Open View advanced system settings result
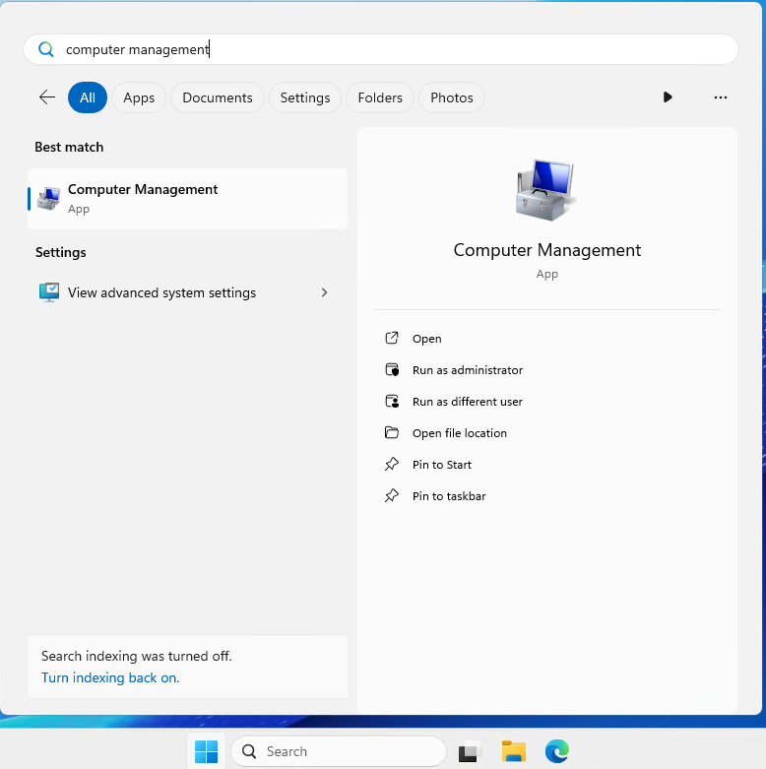Viewport: 766px width, 769px height. pyautogui.click(x=187, y=292)
